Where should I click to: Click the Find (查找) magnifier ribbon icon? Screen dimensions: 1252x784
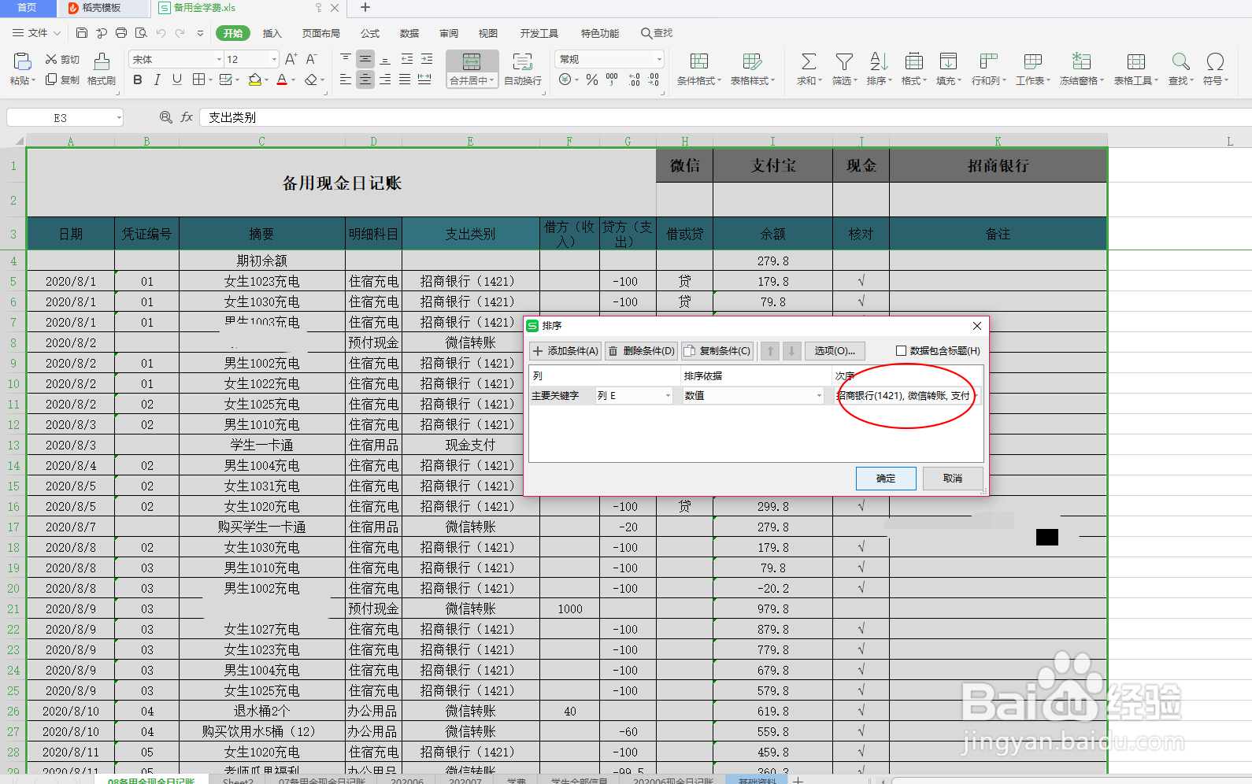1180,62
